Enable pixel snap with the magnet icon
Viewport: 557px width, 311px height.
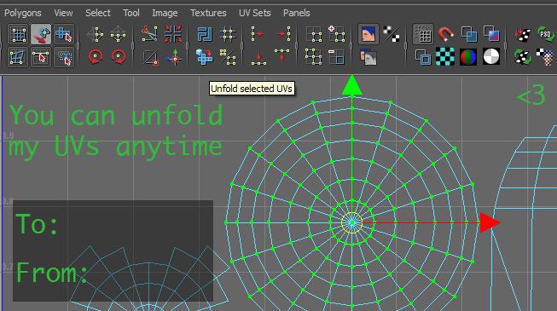point(445,34)
